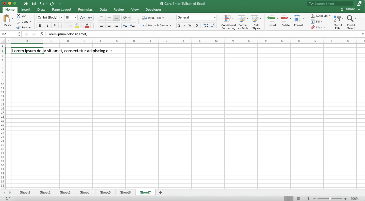Open Cell Styles gallery
This screenshot has width=365, height=201.
click(x=256, y=22)
